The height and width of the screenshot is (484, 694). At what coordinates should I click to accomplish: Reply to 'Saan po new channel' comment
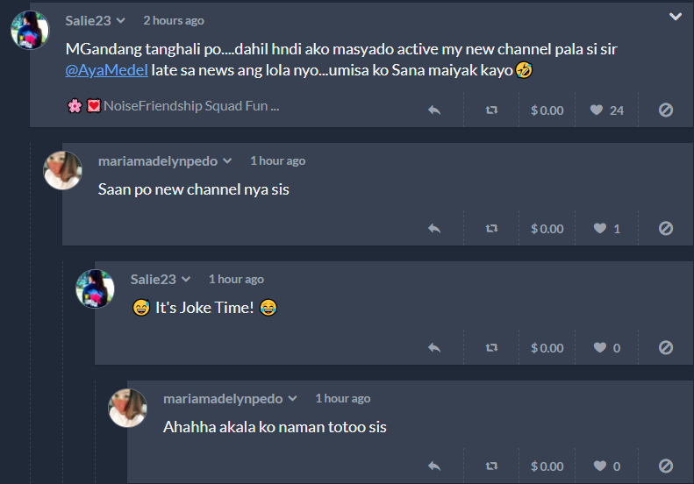point(434,229)
